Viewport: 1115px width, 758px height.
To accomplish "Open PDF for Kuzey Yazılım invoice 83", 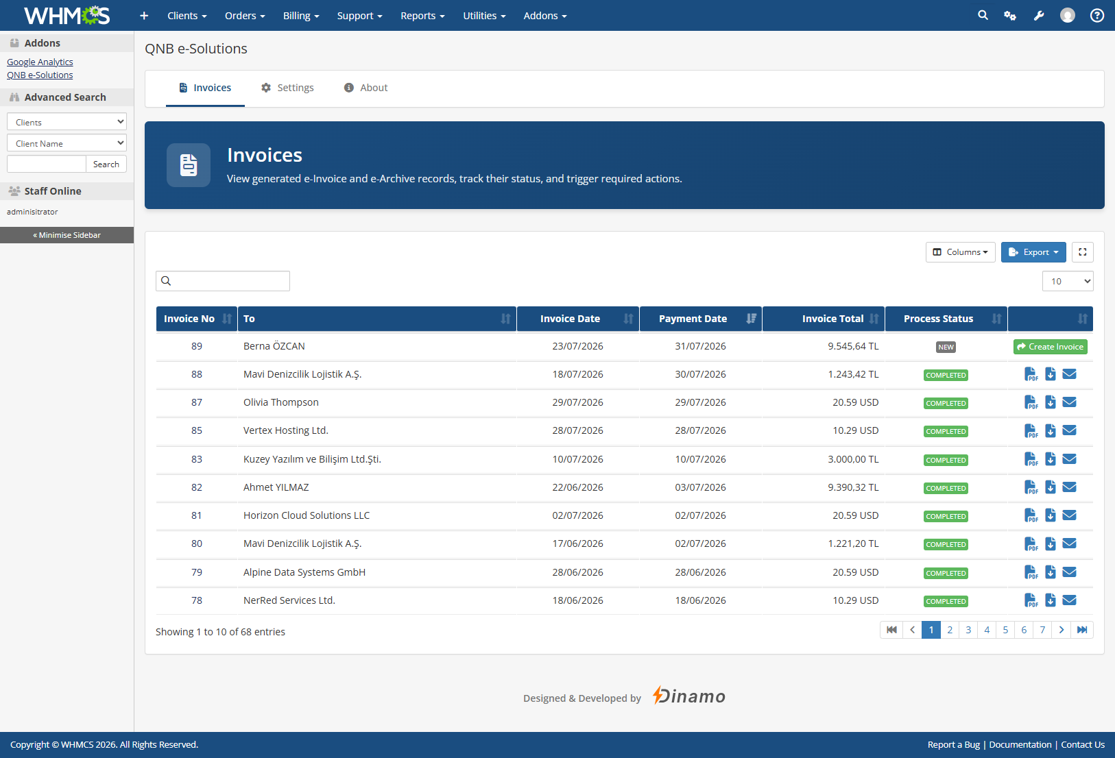I will [1031, 459].
